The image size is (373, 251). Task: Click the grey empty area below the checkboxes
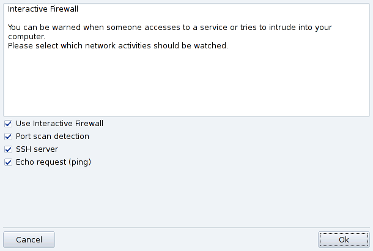[183, 196]
